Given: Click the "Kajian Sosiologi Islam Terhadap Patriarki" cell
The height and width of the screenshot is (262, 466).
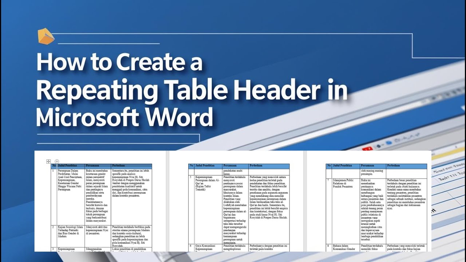Looking at the screenshot, I should tap(71, 236).
